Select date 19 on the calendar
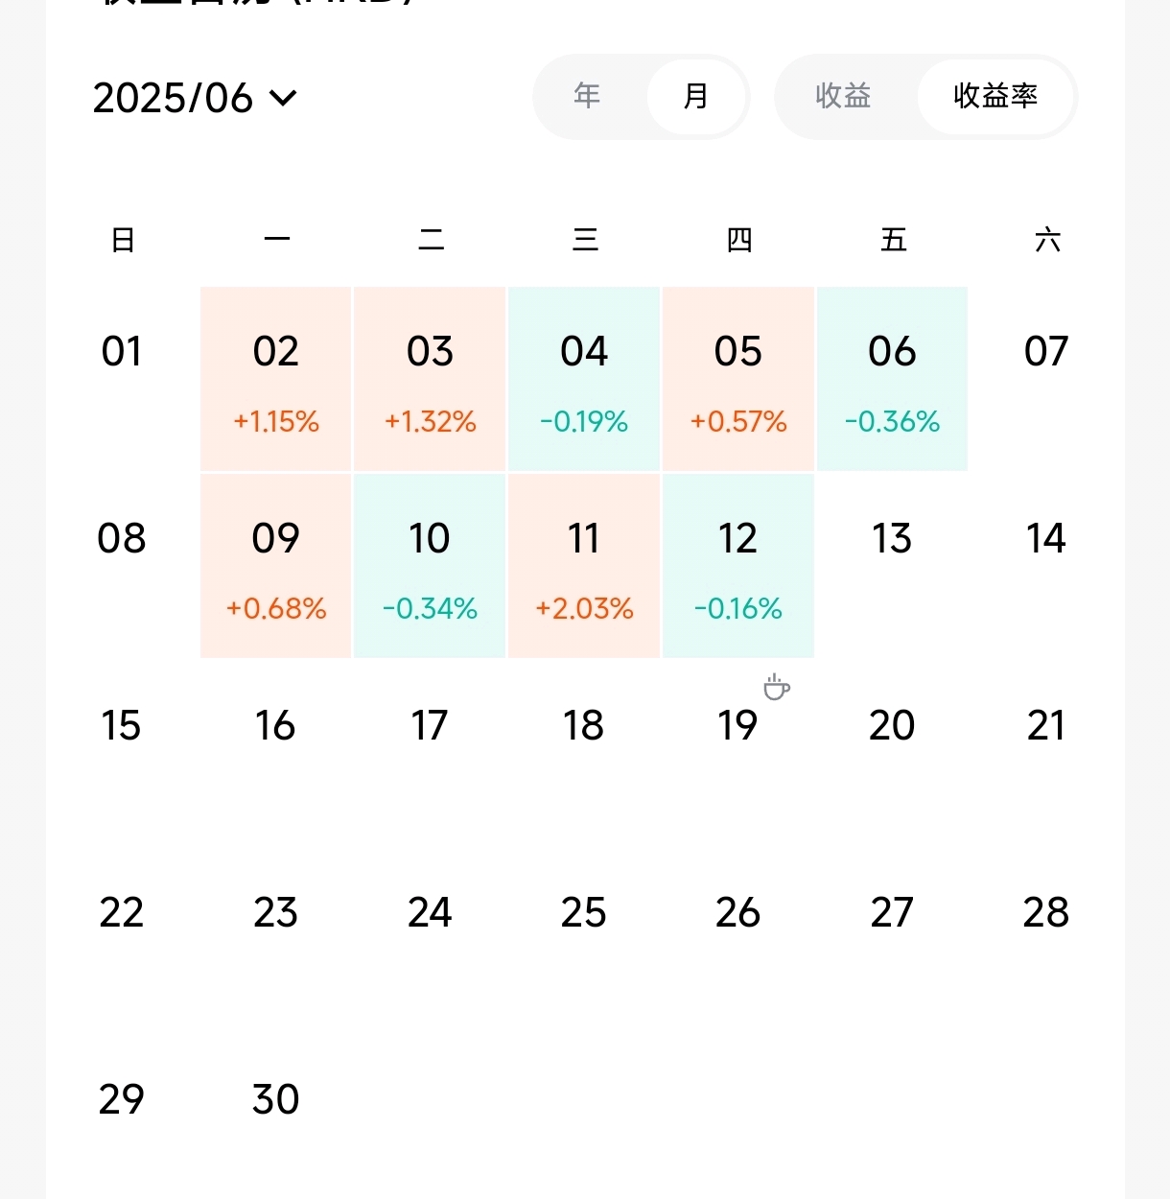1170x1199 pixels. [x=737, y=725]
